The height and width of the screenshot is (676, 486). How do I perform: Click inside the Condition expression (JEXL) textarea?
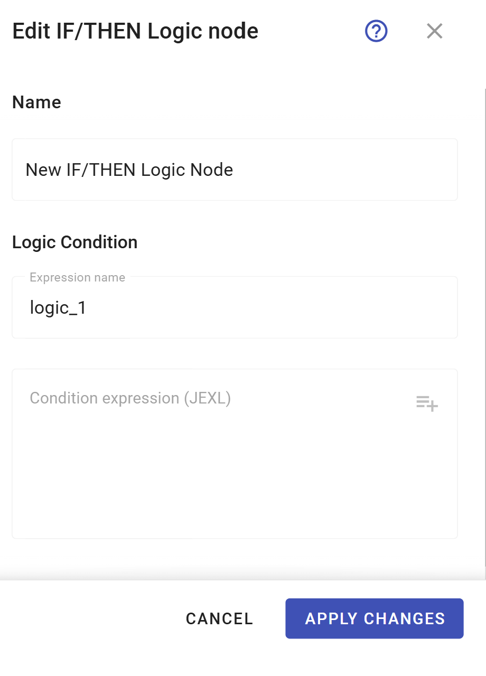coord(235,454)
